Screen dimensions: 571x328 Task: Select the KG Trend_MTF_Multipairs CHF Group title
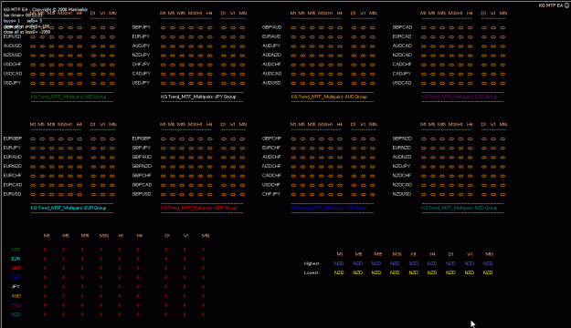[329, 208]
